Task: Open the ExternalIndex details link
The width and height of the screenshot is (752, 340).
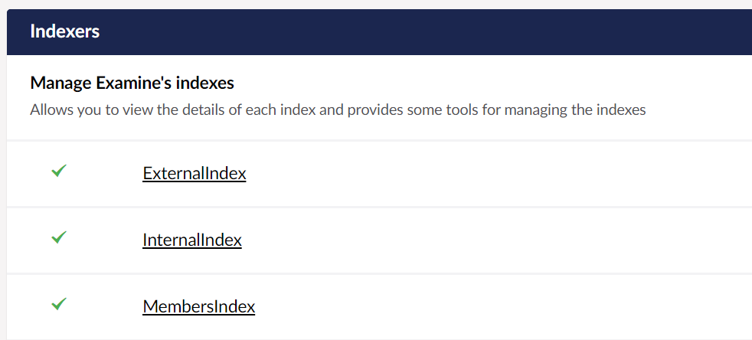Action: [x=195, y=173]
